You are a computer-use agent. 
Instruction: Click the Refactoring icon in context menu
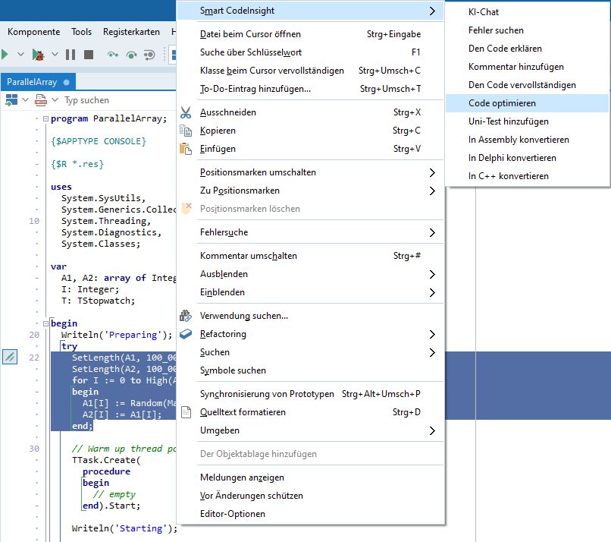click(186, 334)
